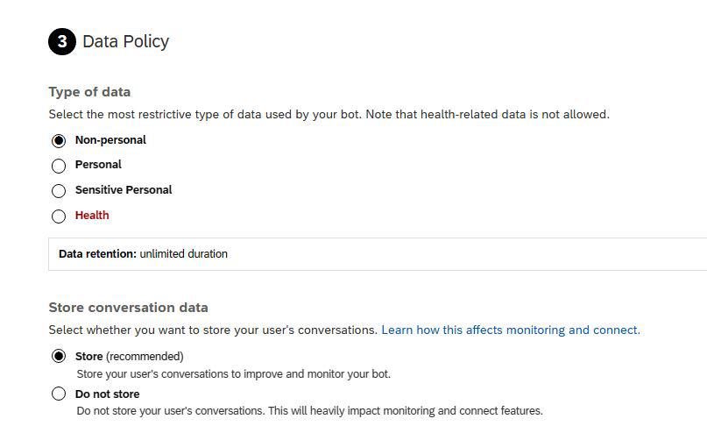Click the red 'Health' label text

pyautogui.click(x=92, y=216)
